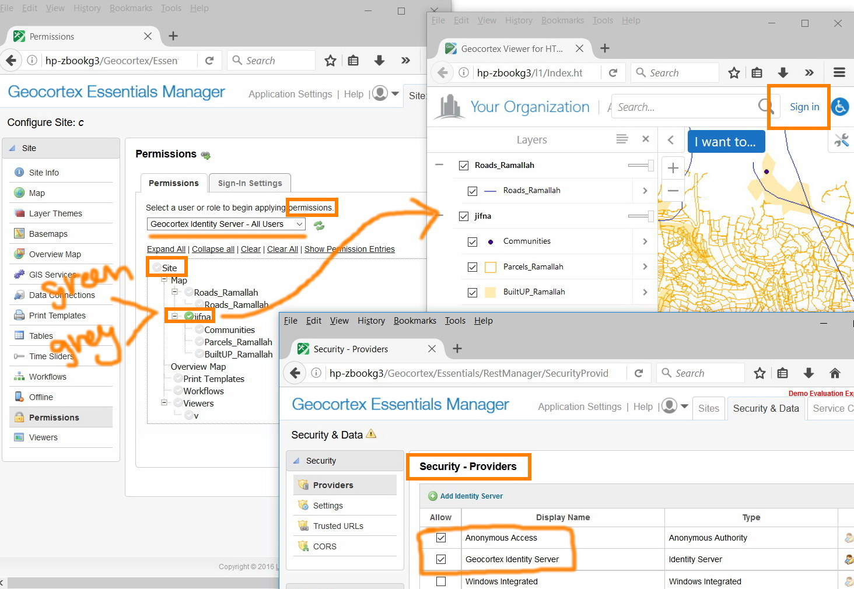
Task: Open Tools menu in the Viewer browser
Action: [603, 20]
